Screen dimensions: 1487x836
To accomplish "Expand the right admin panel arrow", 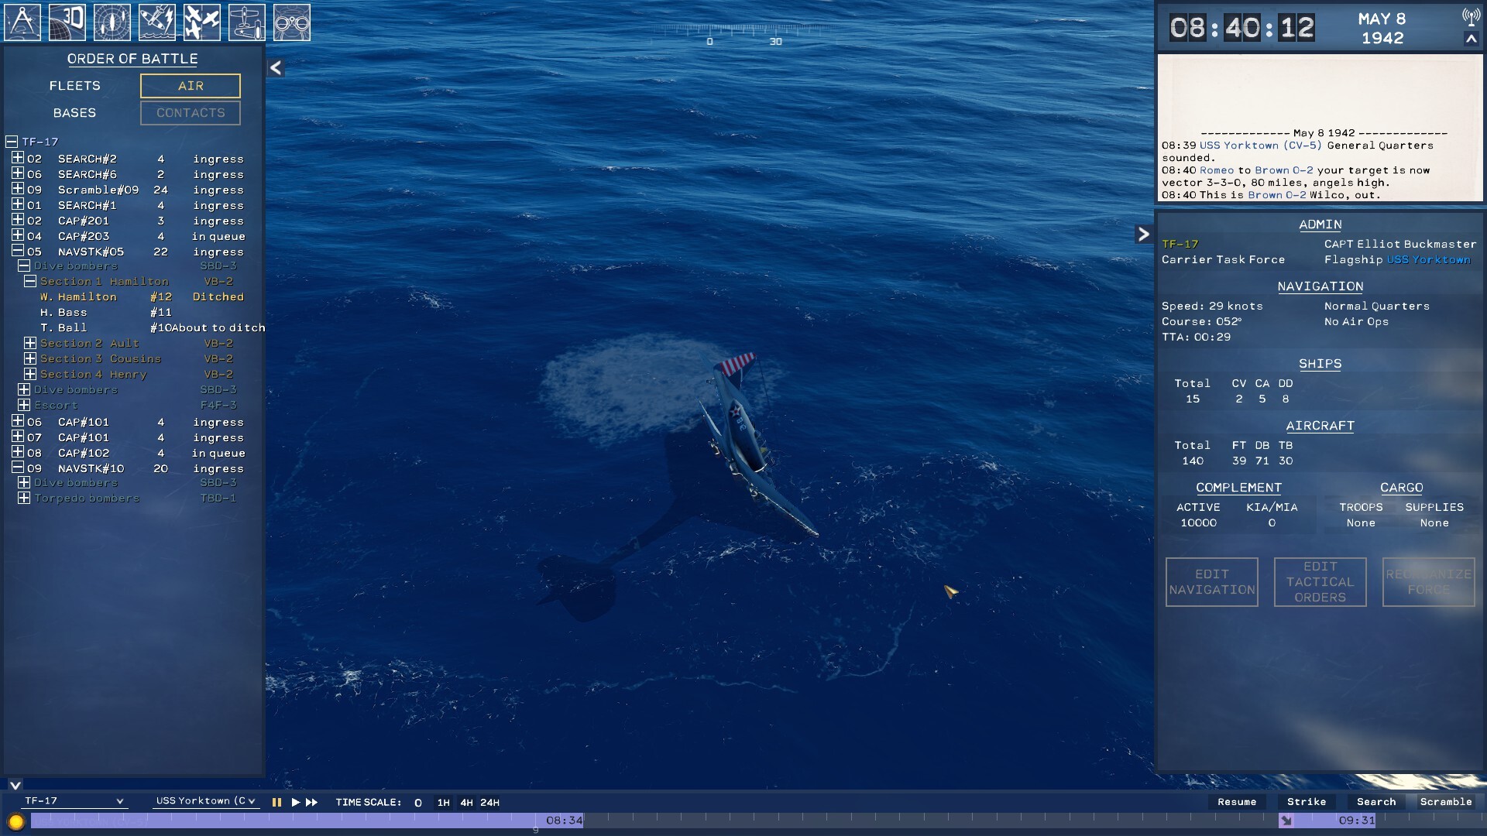I will (1143, 234).
